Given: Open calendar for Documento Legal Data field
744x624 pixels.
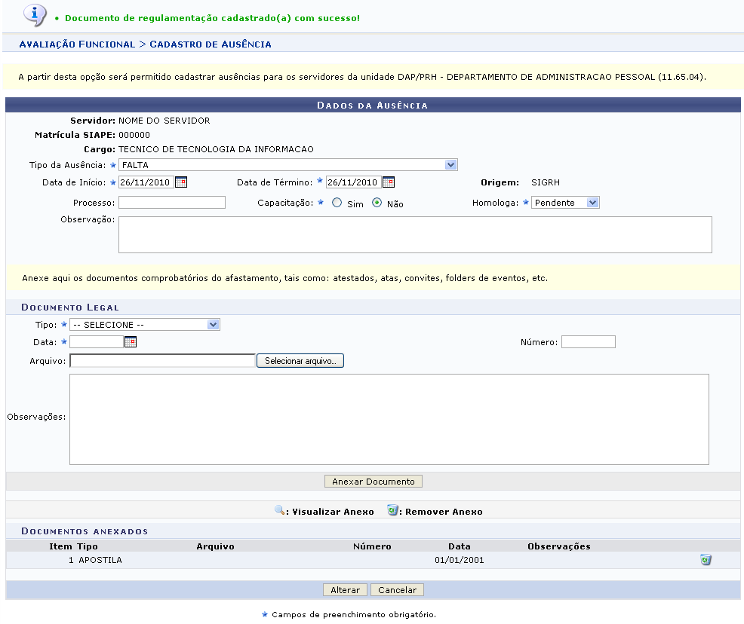Looking at the screenshot, I should coord(130,342).
